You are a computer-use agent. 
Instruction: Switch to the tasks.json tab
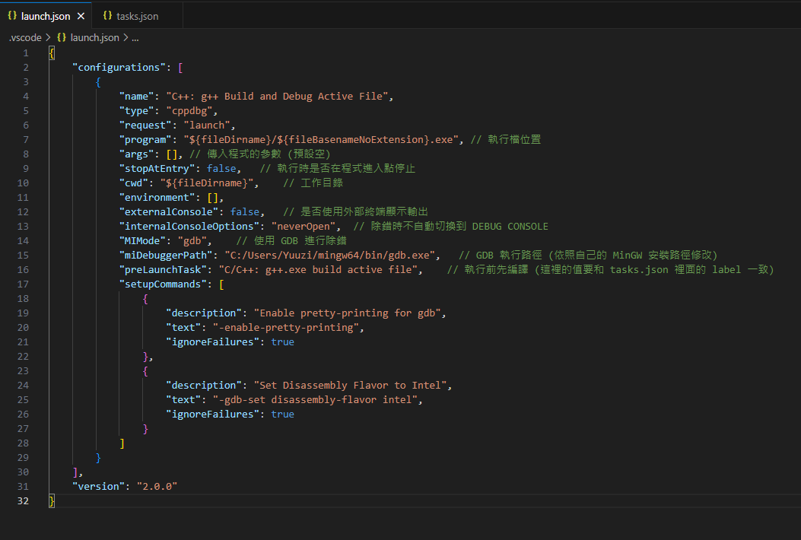137,14
